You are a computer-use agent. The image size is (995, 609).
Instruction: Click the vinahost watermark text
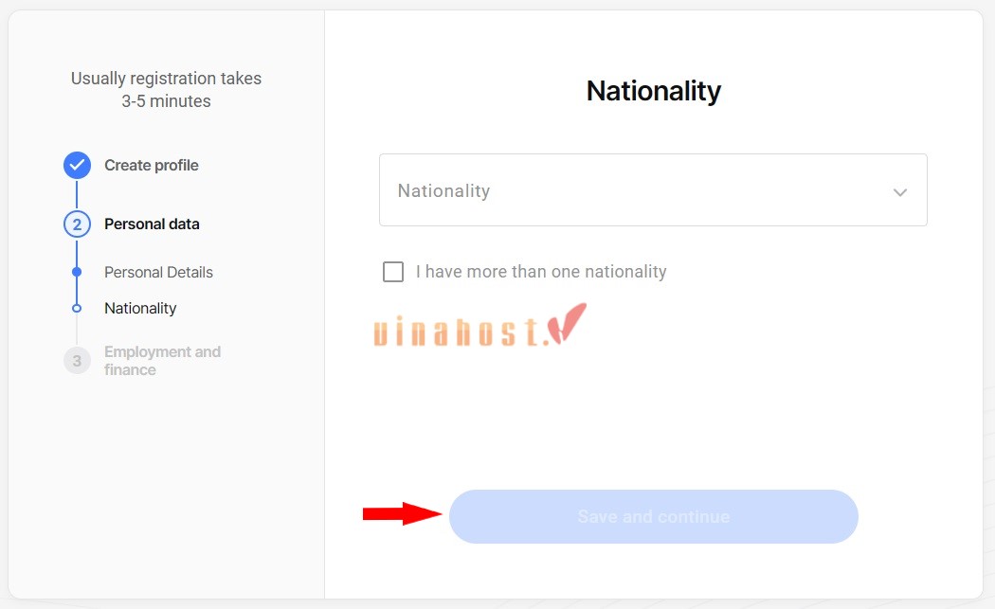pyautogui.click(x=461, y=331)
